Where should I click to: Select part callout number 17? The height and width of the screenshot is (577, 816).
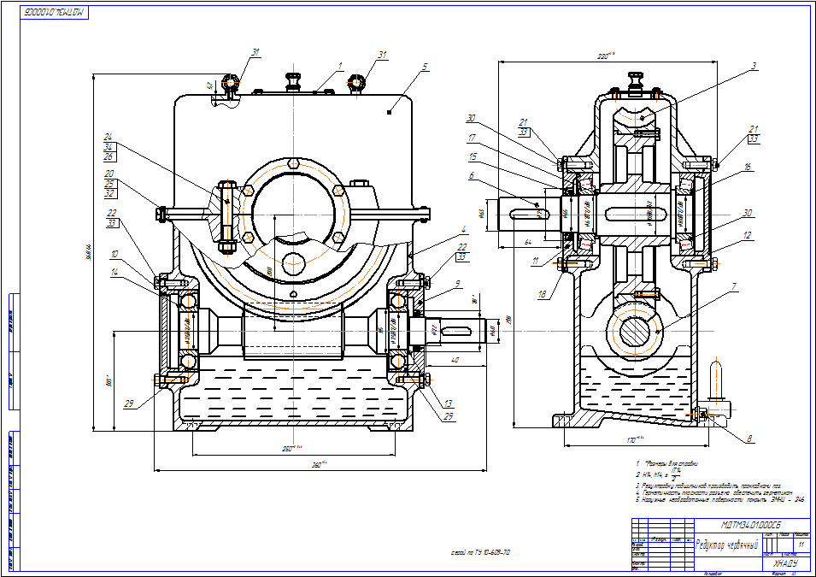click(472, 138)
